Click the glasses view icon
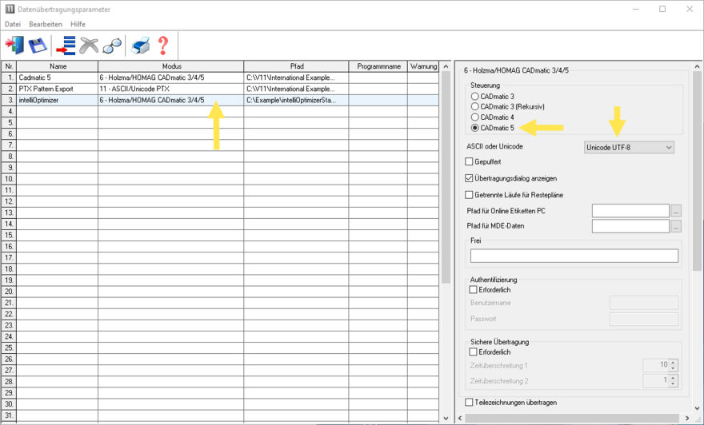Viewport: 704px width, 425px height. pos(112,46)
